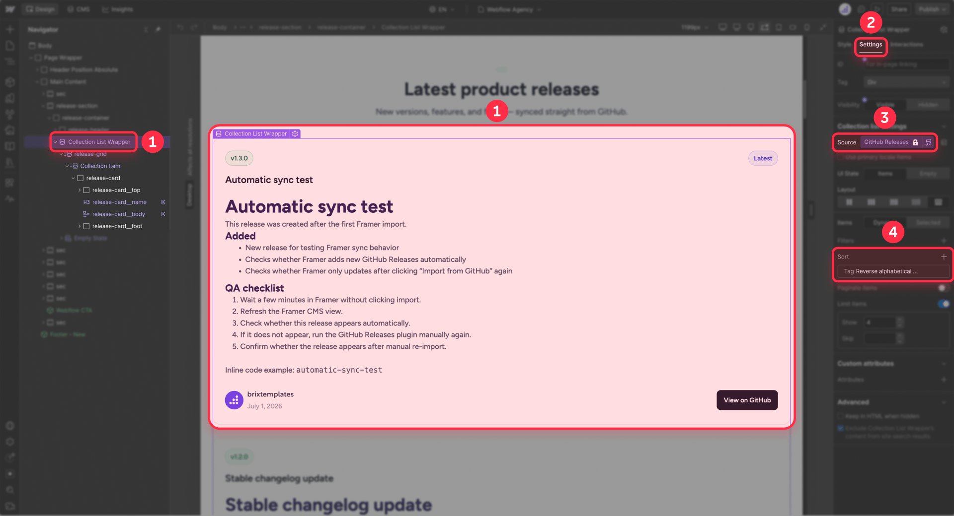Collapse the Collection Item chevron in Navigator
954x516 pixels.
tap(67, 166)
